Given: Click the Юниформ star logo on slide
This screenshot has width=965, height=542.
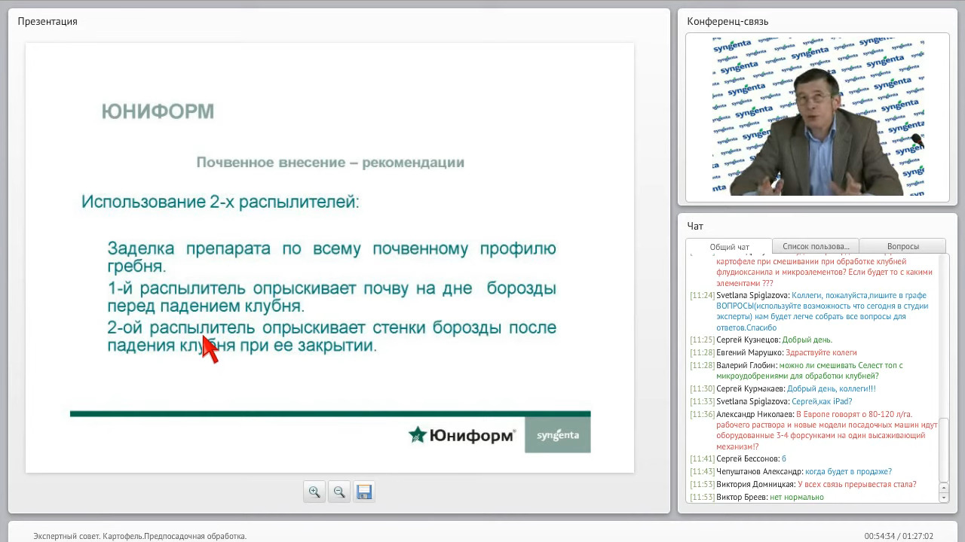Looking at the screenshot, I should pyautogui.click(x=417, y=435).
